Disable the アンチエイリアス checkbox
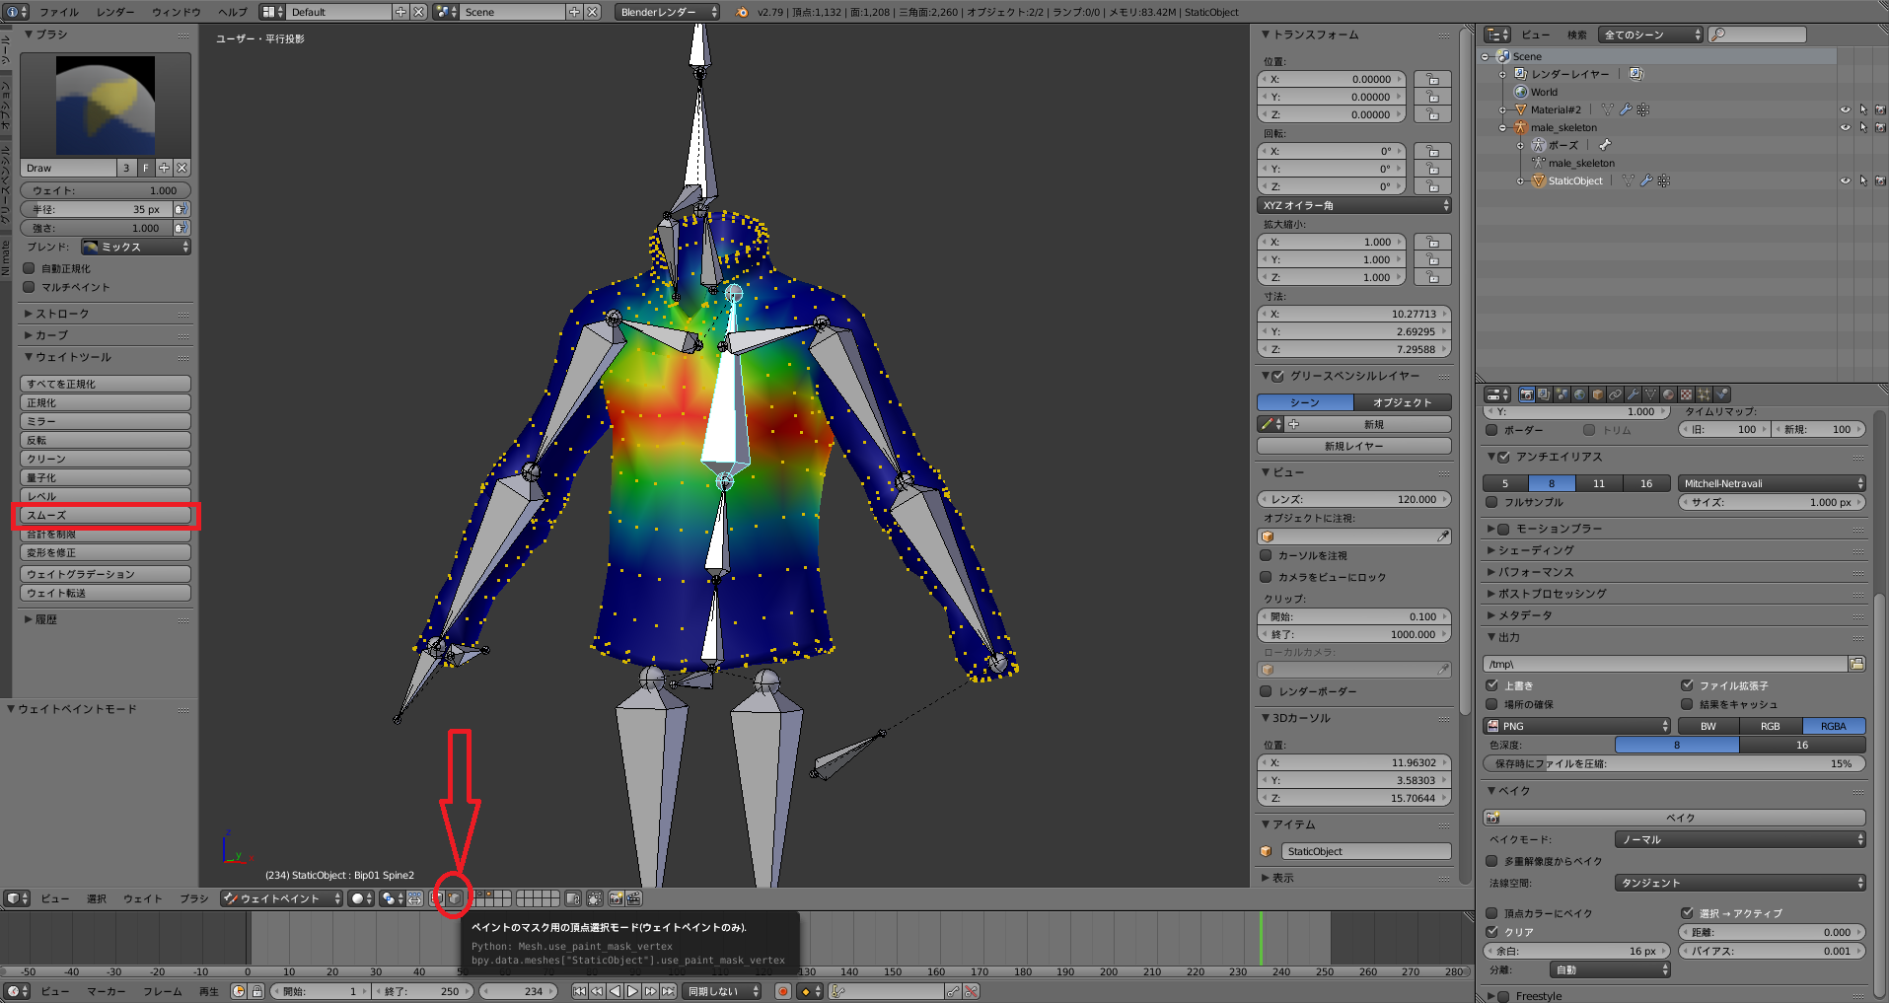This screenshot has width=1889, height=1003. click(x=1503, y=457)
